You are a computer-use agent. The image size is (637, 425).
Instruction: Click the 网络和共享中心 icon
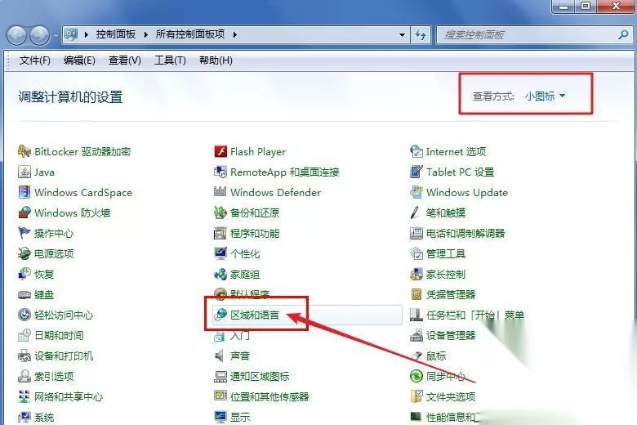coord(24,396)
